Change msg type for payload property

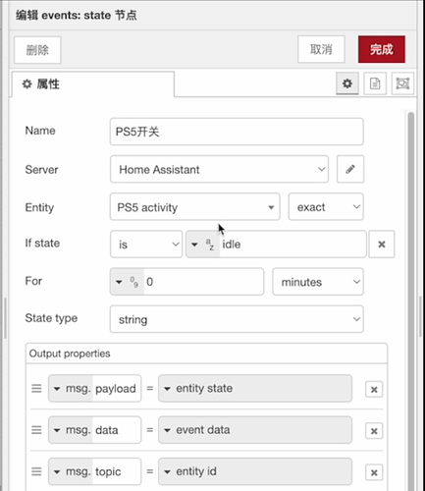click(x=71, y=389)
